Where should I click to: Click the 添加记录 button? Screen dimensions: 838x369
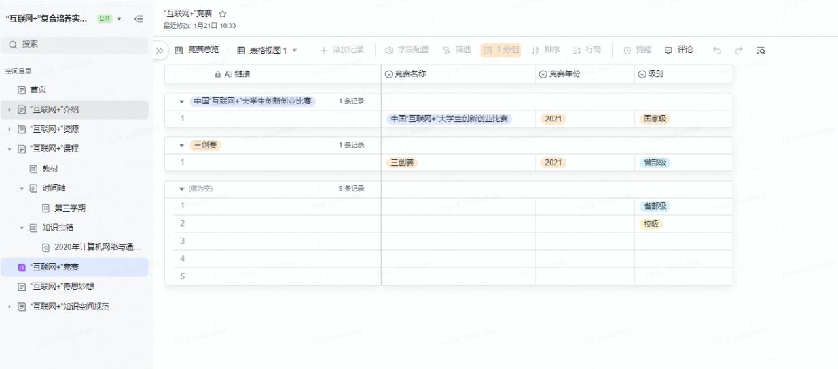pos(342,50)
